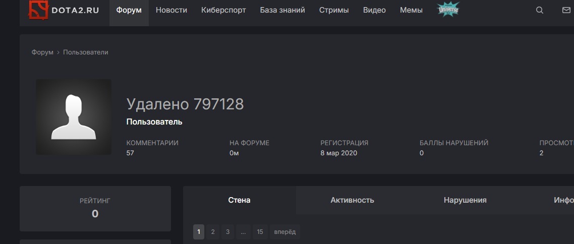Navigate to Стримы page
574x244 pixels.
(334, 10)
